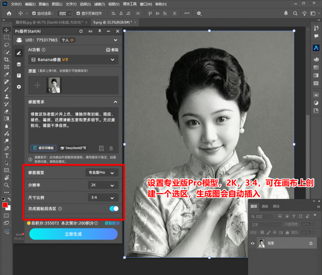
Task: Pin the StartAI plugin panel
Action: coord(100,31)
